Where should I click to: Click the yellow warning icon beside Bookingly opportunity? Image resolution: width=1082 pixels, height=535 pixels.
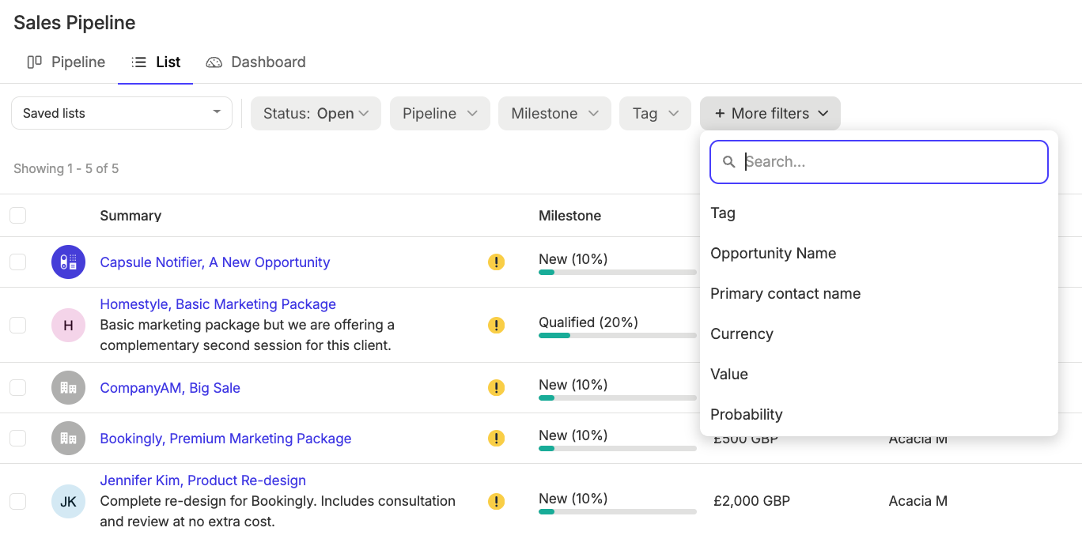pos(496,438)
